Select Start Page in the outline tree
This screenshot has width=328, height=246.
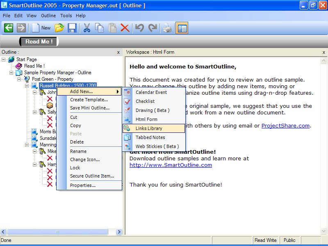click(27, 59)
